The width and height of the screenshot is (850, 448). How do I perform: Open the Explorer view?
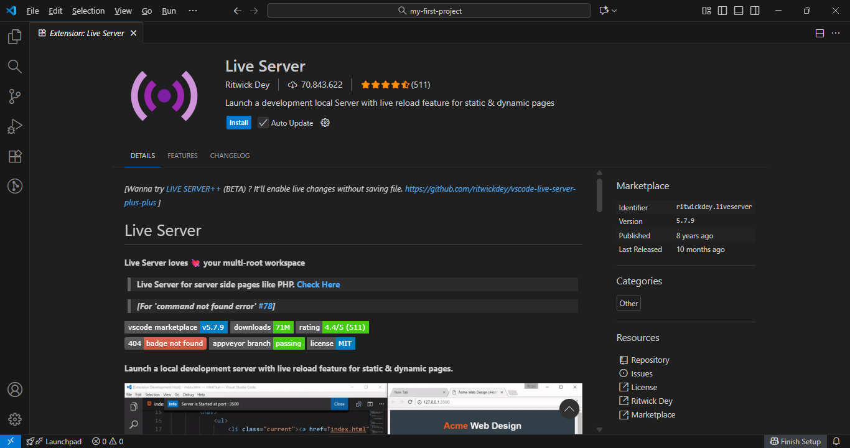(x=15, y=37)
